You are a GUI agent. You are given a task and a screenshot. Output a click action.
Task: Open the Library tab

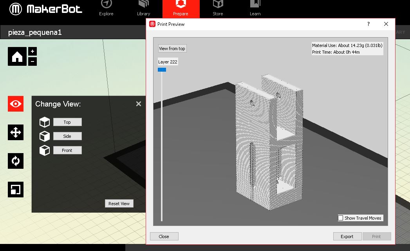pos(144,9)
